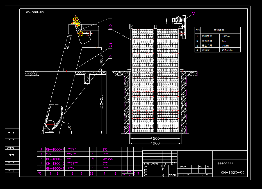Click quantity 2 in the GH-1800-3 row
The image size is (262, 189).
pos(93,159)
